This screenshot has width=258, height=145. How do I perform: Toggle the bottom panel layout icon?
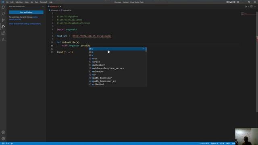pyautogui.click(x=231, y=2)
